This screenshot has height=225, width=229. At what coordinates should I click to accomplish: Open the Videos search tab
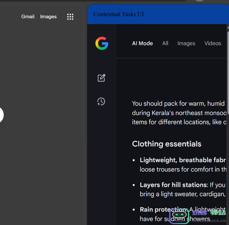coord(213,43)
